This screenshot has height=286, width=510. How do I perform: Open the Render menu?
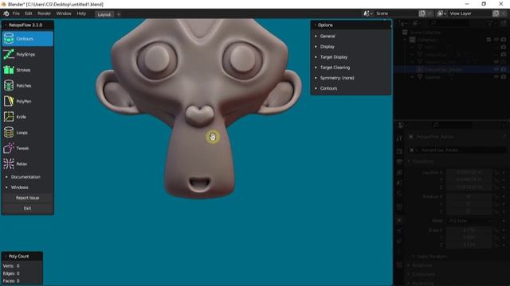[x=44, y=14]
